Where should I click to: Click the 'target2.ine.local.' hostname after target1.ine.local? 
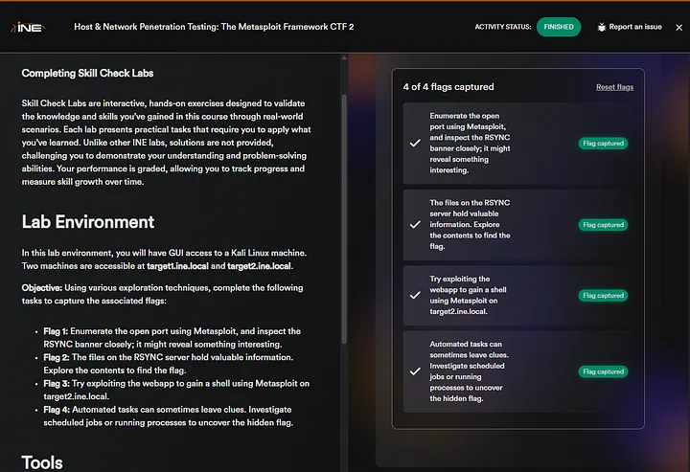click(260, 266)
